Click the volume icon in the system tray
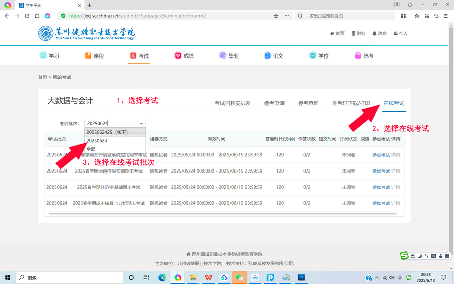 pyautogui.click(x=392, y=278)
